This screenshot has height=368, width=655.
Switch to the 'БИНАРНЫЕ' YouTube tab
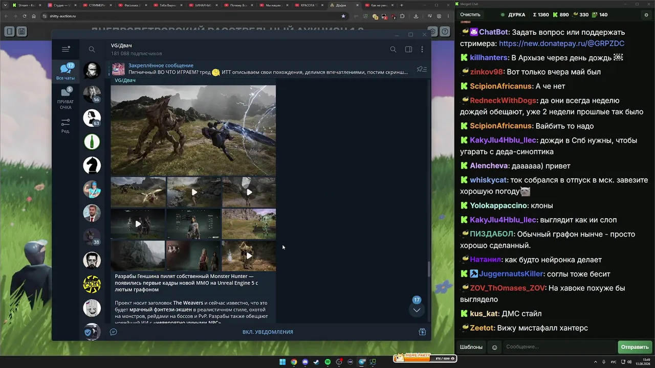click(204, 5)
